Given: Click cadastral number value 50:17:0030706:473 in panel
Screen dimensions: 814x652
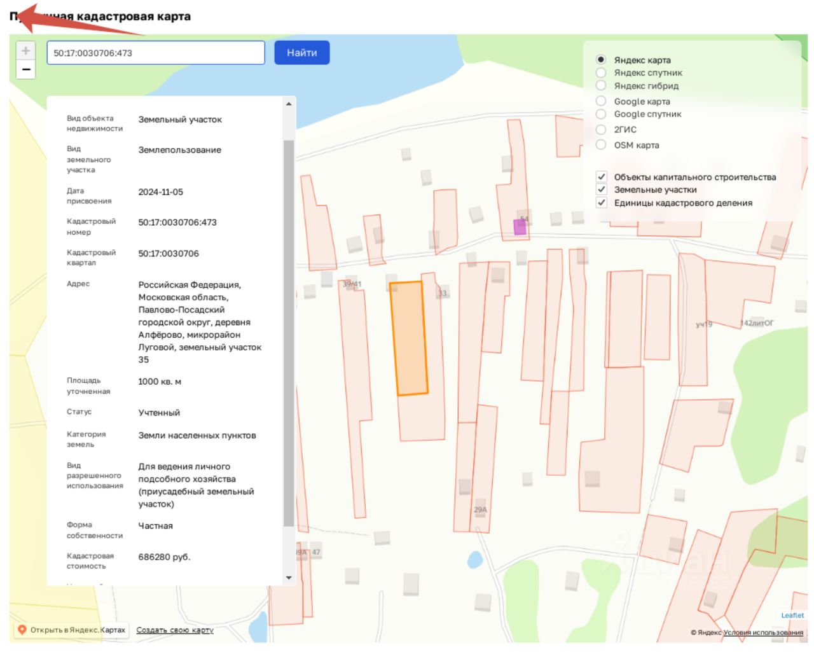Looking at the screenshot, I should point(177,223).
